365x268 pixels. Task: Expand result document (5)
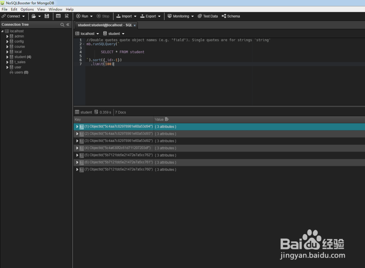tap(77, 155)
